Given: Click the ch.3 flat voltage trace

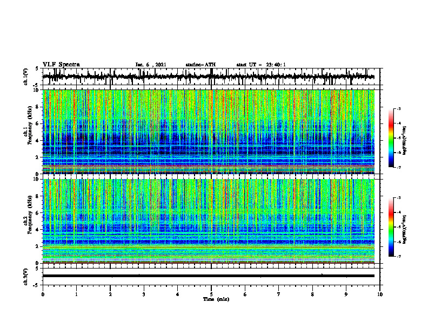Looking at the screenshot, I should [x=208, y=276].
